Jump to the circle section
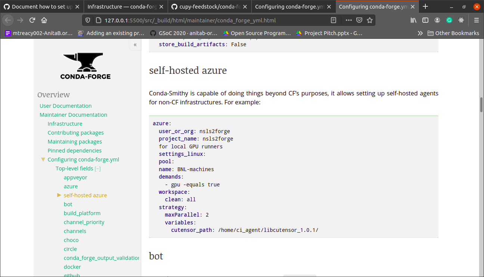This screenshot has height=277, width=484. click(70, 249)
